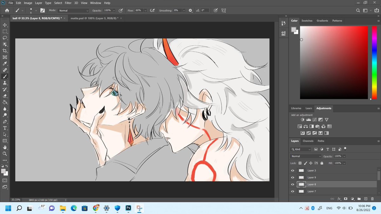Select the Crop tool
Viewport: 381px width, 214px height.
(x=5, y=51)
